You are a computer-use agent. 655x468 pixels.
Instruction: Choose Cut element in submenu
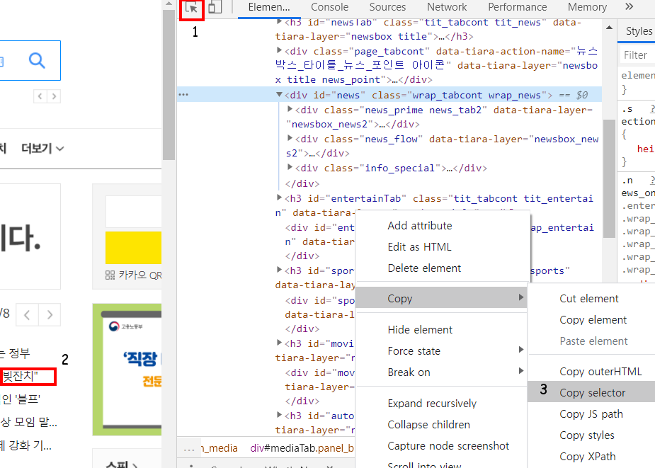click(588, 298)
